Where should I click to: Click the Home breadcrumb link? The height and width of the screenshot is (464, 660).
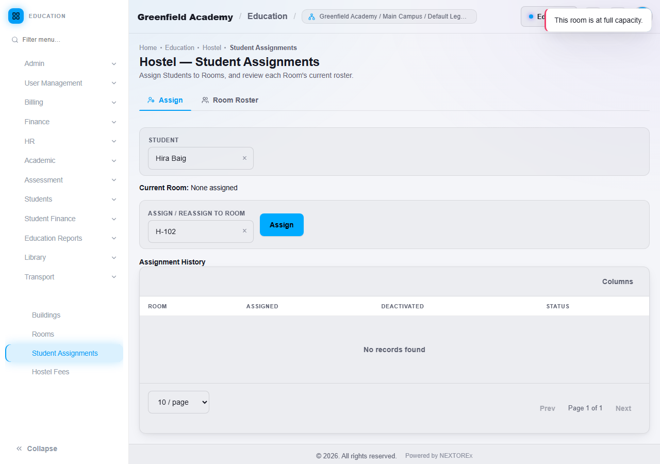pyautogui.click(x=148, y=48)
